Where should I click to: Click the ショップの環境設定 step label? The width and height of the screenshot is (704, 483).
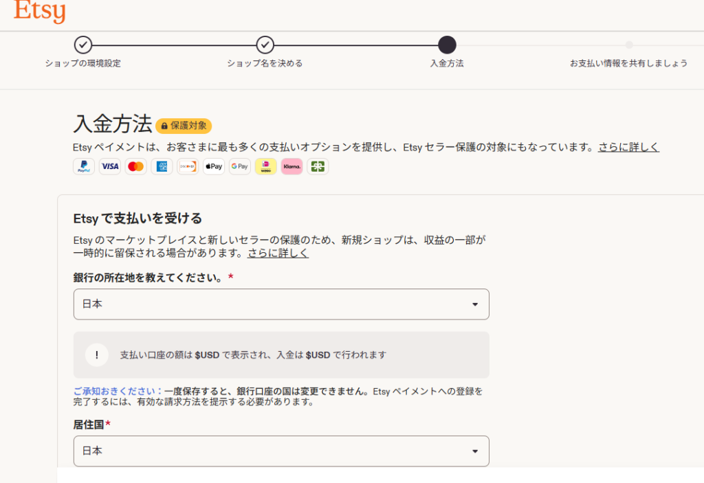point(83,63)
